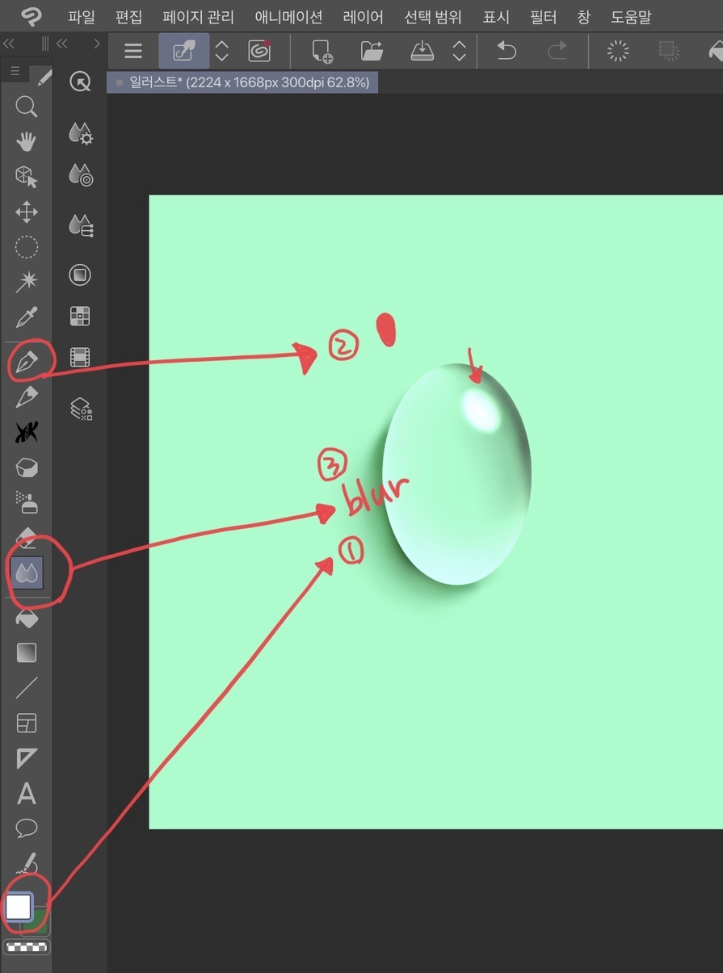Open the 페이지 관리 menu
Screen dimensions: 723x973
point(198,17)
